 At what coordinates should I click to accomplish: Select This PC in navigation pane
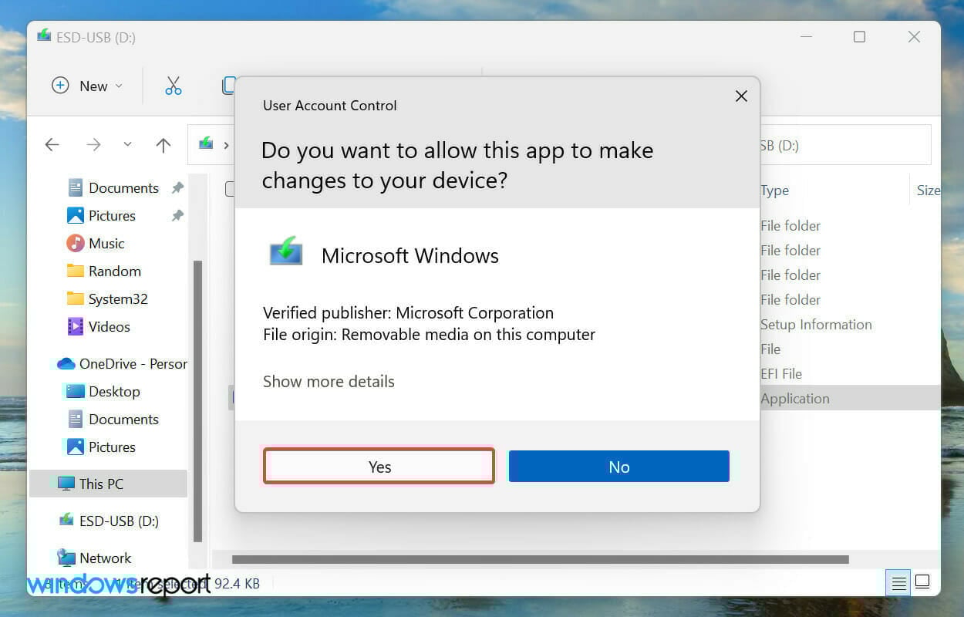pos(108,484)
